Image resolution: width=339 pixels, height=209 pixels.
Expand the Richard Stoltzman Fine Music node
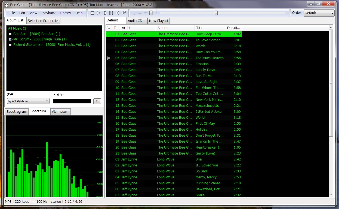pyautogui.click(x=10, y=45)
